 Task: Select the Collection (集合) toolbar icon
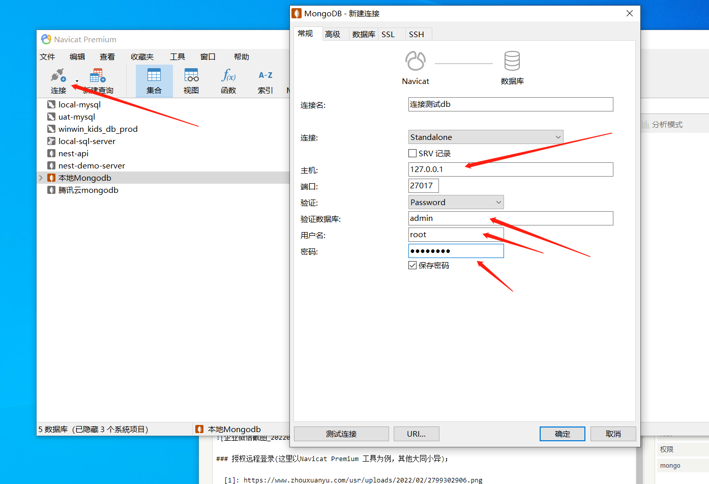pyautogui.click(x=154, y=75)
